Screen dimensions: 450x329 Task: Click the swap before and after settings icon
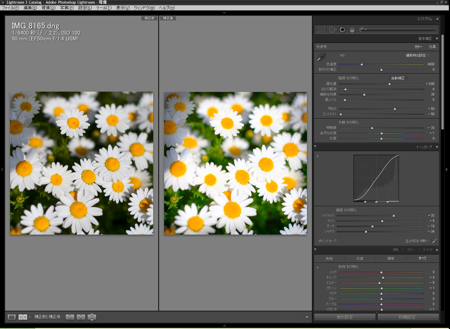(x=92, y=317)
